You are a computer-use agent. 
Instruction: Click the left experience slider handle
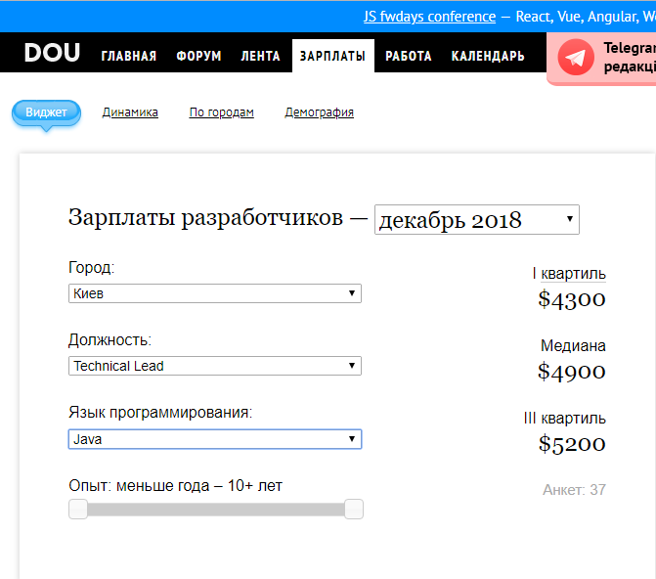78,510
